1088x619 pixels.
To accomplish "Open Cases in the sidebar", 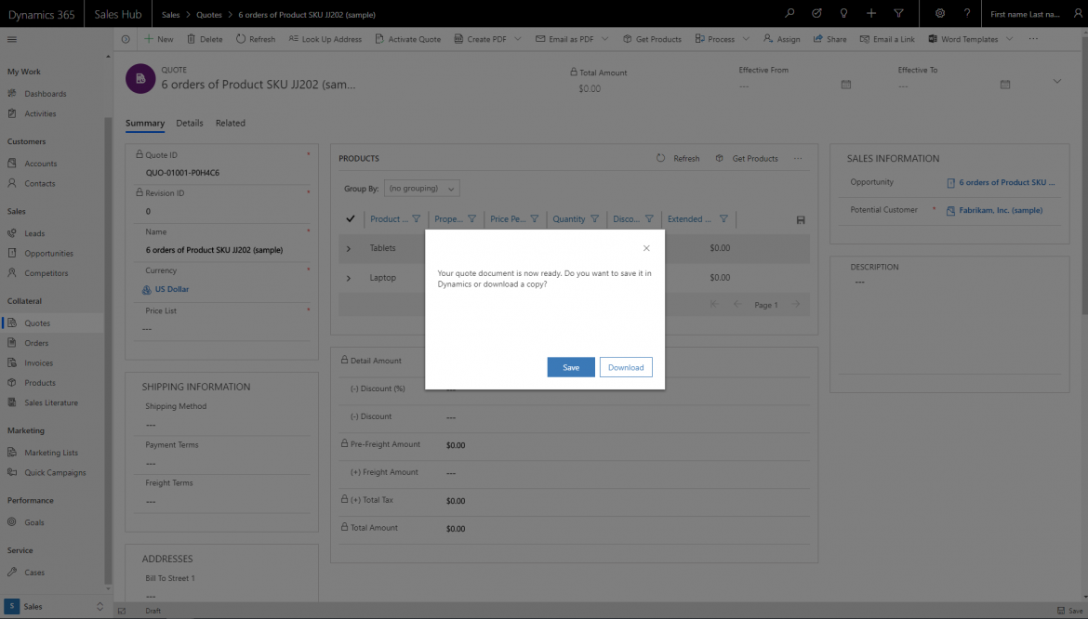I will tap(34, 573).
